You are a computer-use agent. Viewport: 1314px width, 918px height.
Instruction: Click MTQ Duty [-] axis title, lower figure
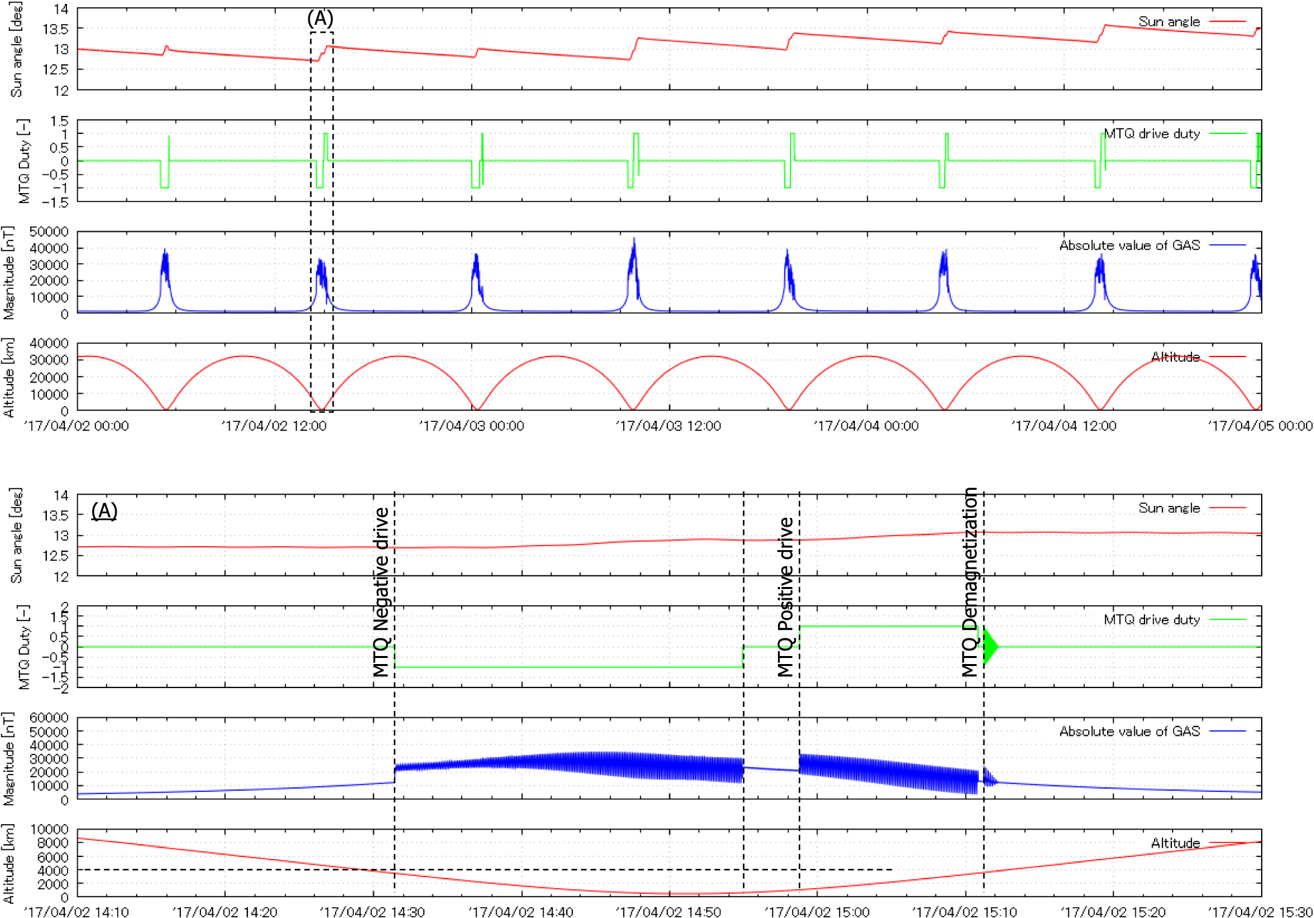coord(24,647)
